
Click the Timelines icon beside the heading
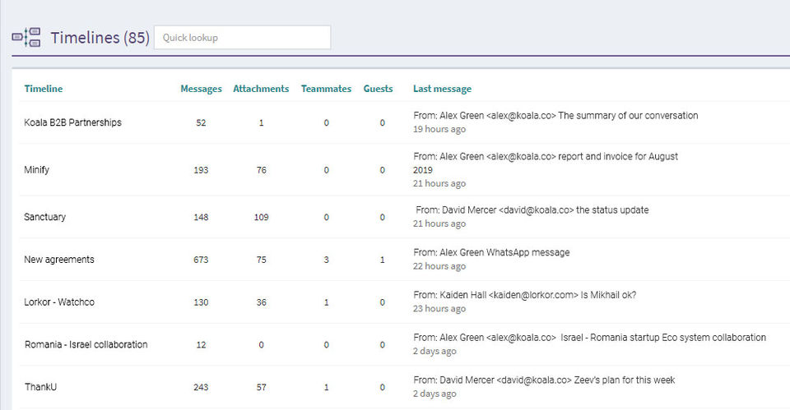pos(26,38)
